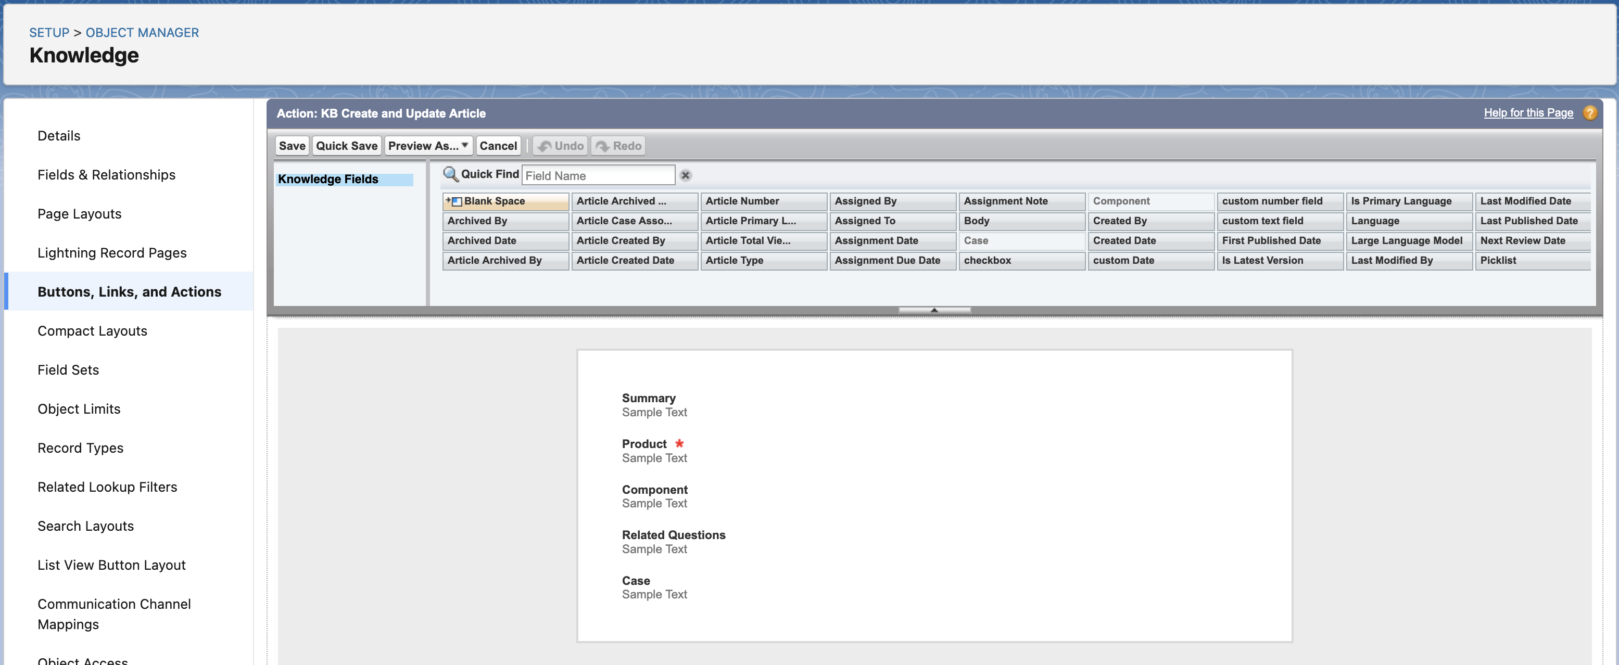Collapse the palette using the arrow handle

tap(934, 310)
